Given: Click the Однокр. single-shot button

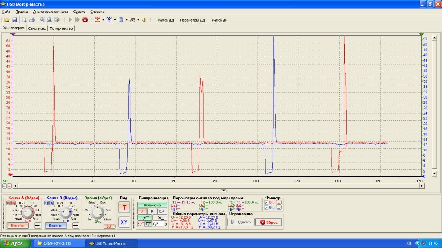Looking at the screenshot, I should pyautogui.click(x=241, y=222).
